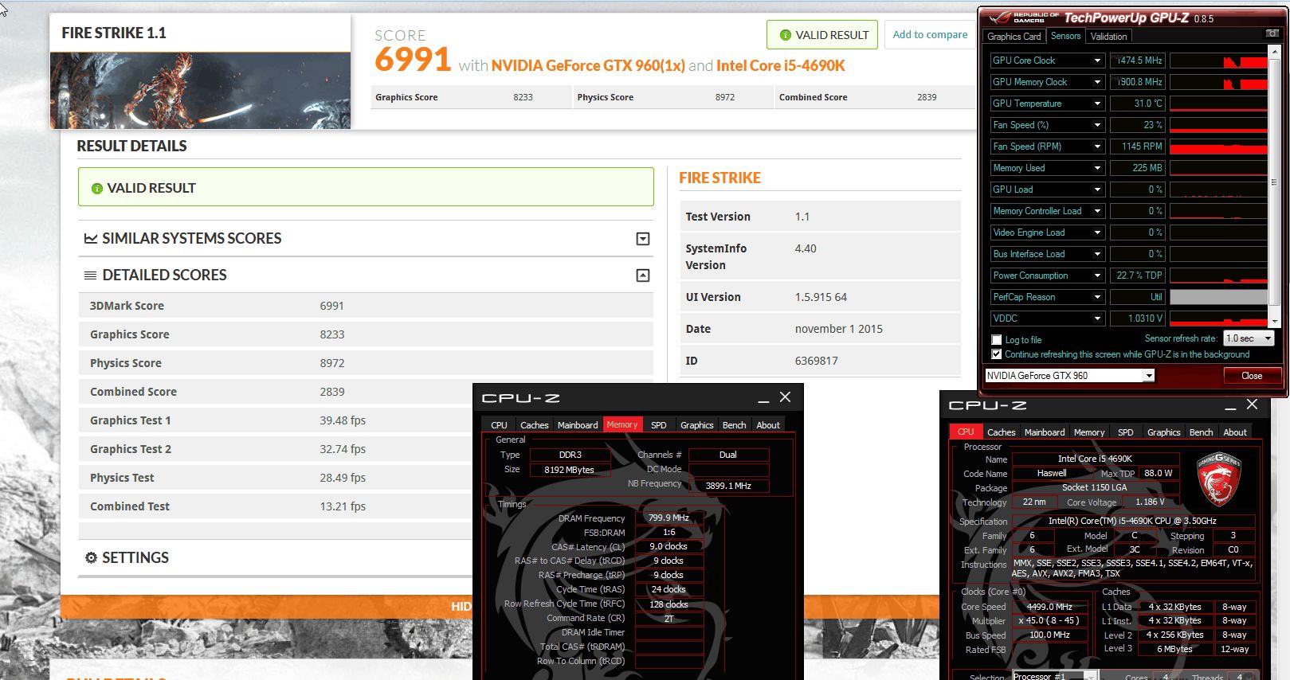1290x680 pixels.
Task: Click the Fan Speed (RPM) history graph
Action: [1218, 147]
